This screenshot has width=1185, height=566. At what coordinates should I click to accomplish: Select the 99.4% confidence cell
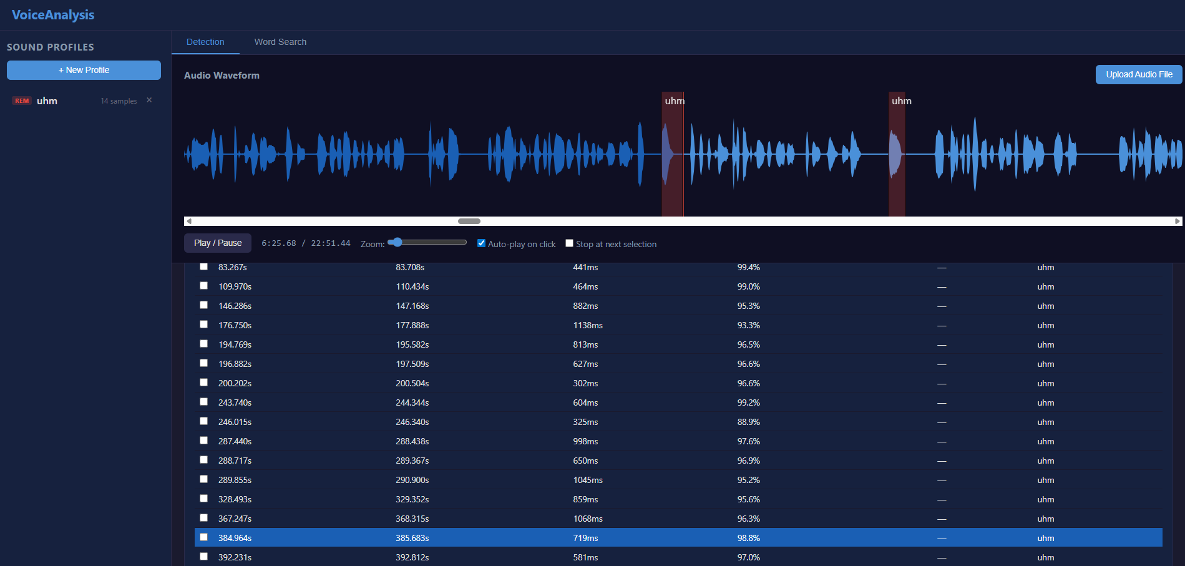pyautogui.click(x=749, y=267)
